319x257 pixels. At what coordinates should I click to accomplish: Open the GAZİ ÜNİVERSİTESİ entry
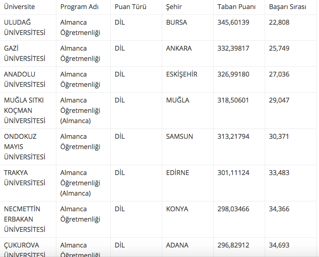[x=24, y=54]
